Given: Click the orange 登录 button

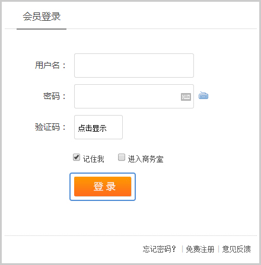Looking at the screenshot, I should click(x=103, y=187).
